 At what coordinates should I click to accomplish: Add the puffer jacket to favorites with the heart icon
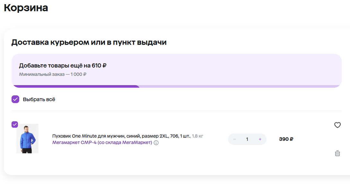coord(337,125)
